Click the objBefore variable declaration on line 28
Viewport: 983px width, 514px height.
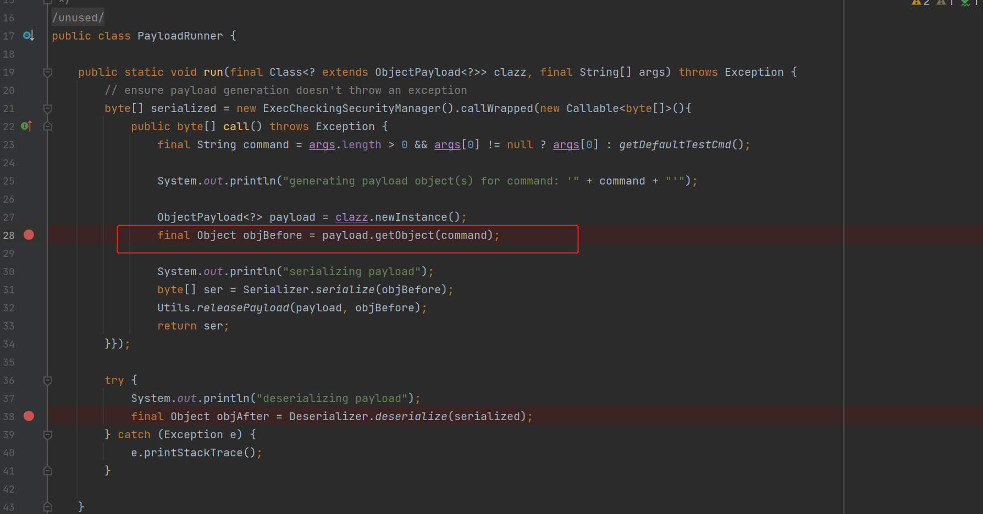[x=273, y=235]
